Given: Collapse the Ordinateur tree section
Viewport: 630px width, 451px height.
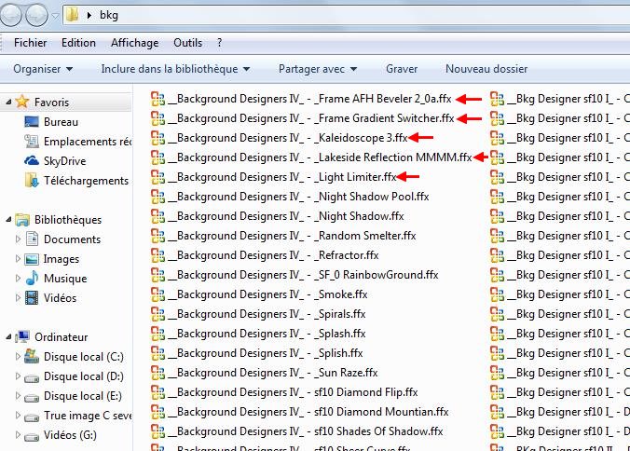Looking at the screenshot, I should (7, 337).
